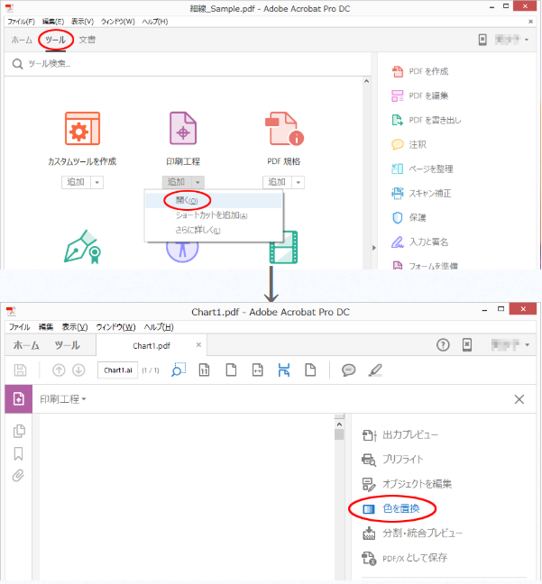Click the purple 印刷工程 panel icon

click(x=19, y=399)
